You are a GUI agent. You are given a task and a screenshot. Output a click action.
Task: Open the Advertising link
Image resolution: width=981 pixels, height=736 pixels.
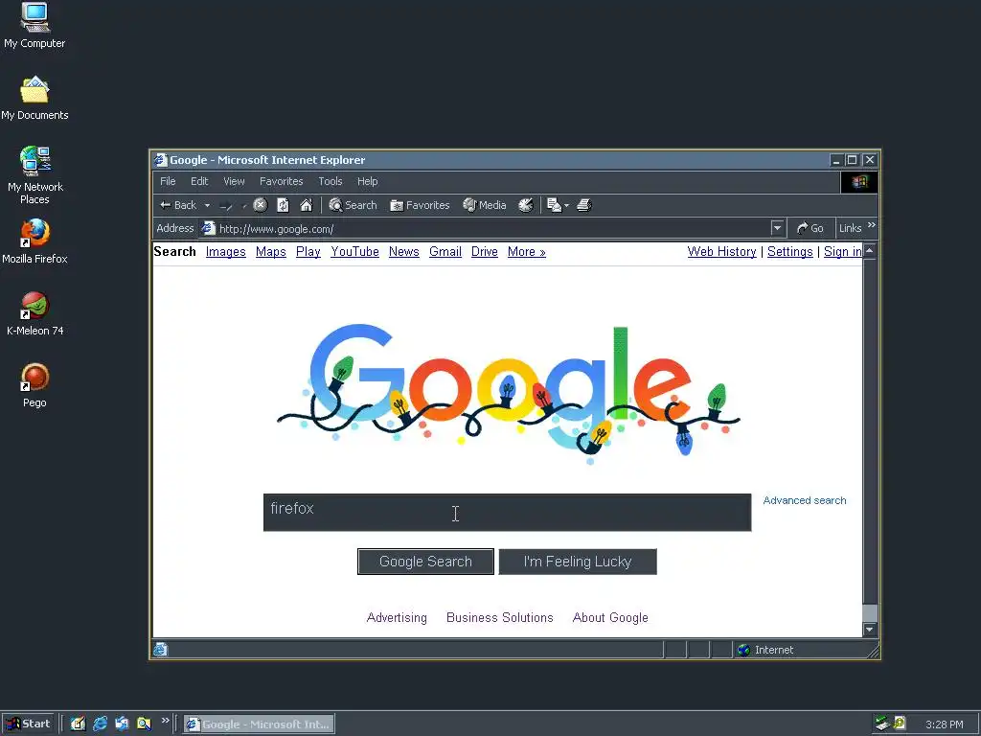pyautogui.click(x=397, y=618)
